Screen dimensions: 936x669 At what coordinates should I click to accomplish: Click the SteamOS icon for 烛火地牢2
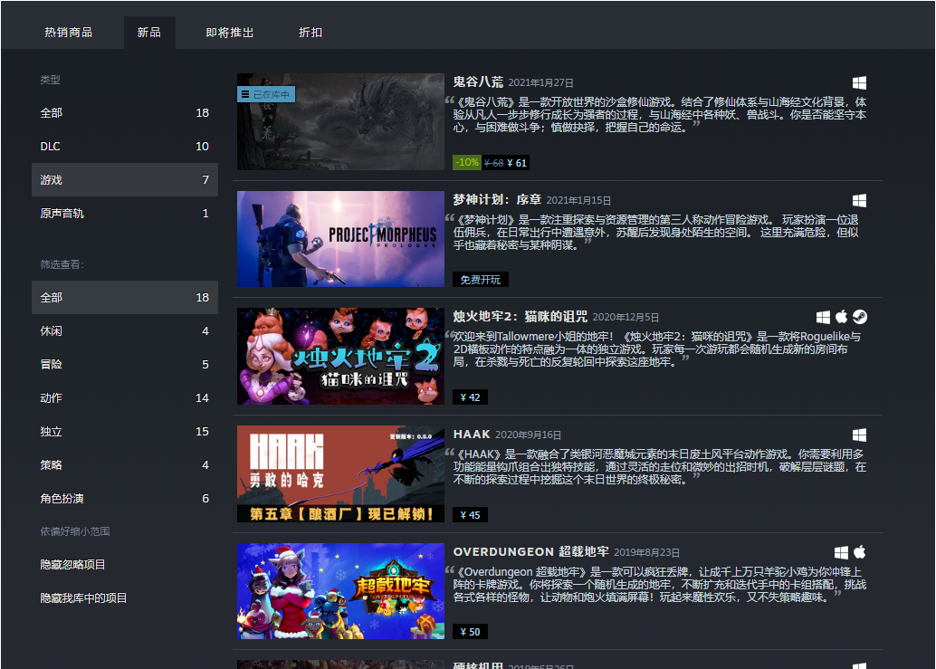(860, 317)
